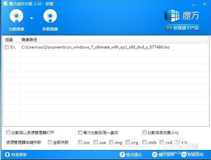Minimize the 魔方虚拟光驱 window
Viewport: 211px width, 160px height.
coord(194,5)
